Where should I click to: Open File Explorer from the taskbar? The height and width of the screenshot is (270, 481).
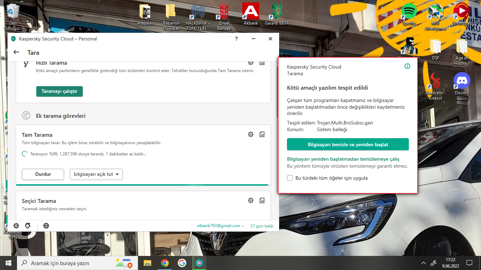[147, 263]
